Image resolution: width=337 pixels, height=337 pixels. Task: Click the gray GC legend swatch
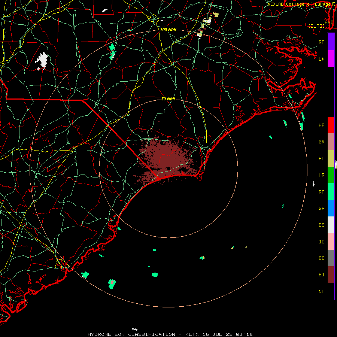331,258
